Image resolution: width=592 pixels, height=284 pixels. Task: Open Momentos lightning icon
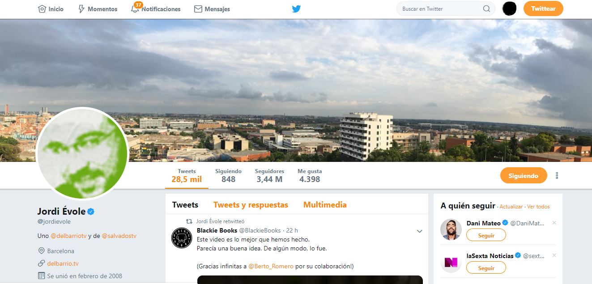81,9
